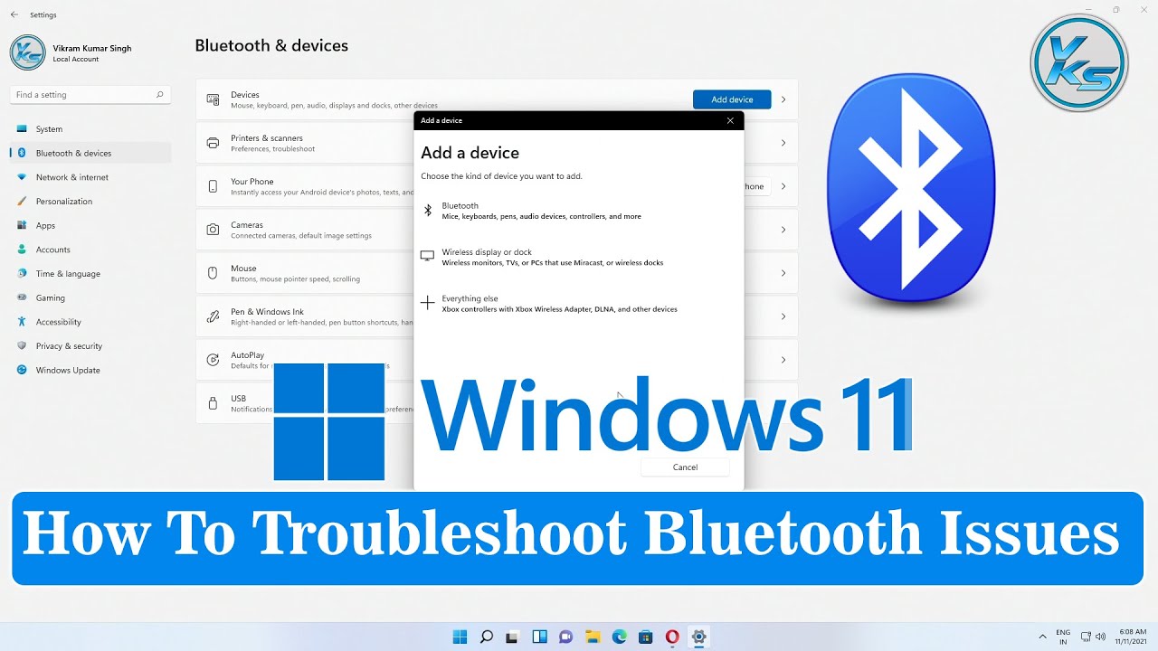Launch Microsoft Edge from the taskbar

(x=619, y=637)
